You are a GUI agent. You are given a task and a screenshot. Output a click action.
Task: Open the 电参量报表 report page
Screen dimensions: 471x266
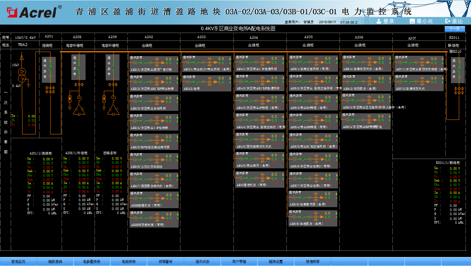pos(92,261)
